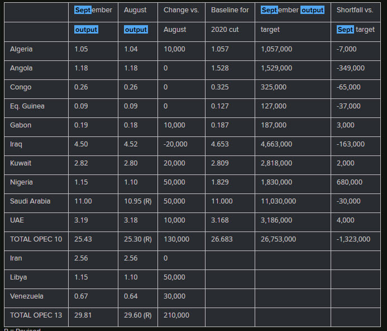387x331 pixels.
Task: Select the OPEC 10 change "130,000"
Action: (x=176, y=239)
